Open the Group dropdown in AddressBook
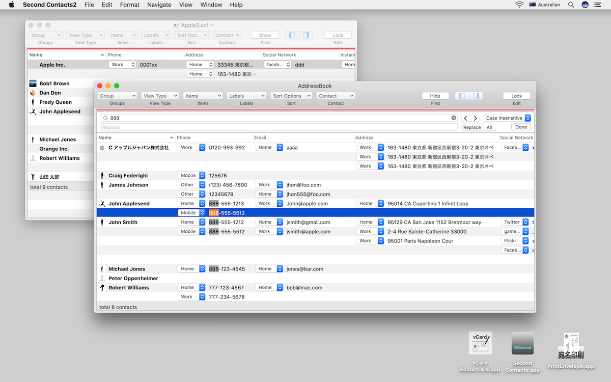611x382 pixels. [117, 96]
